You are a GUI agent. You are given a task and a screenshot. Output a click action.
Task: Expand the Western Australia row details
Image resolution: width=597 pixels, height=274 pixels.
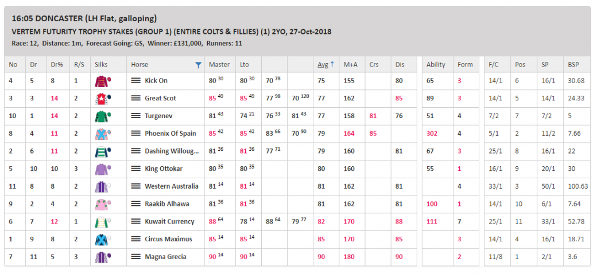tap(135, 186)
